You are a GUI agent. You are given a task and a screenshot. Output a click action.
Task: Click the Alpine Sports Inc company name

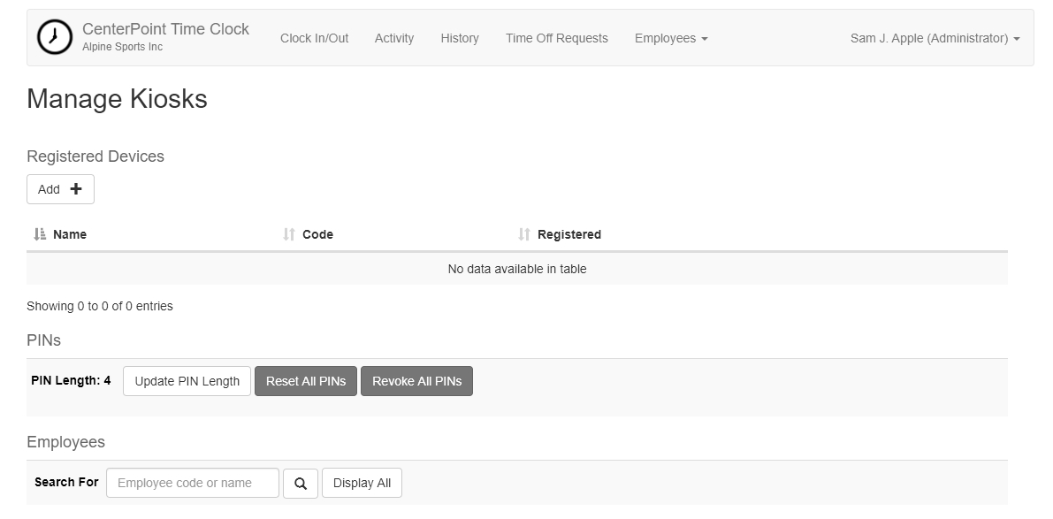122,47
